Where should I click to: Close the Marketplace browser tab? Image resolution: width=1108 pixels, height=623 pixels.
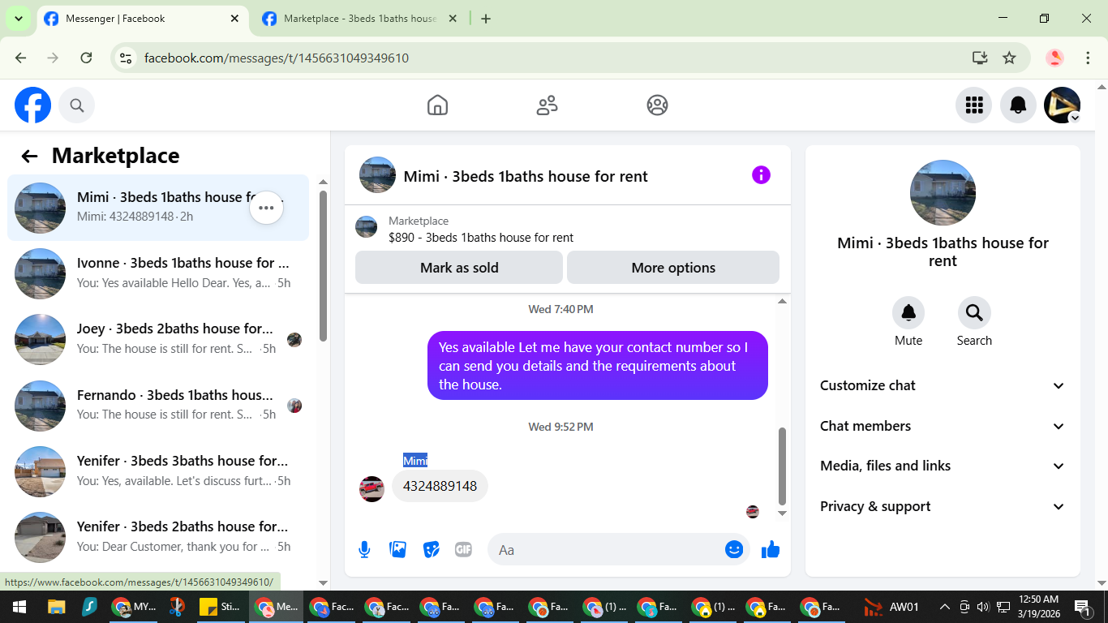(453, 19)
